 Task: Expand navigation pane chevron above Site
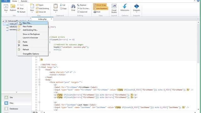point(16,92)
